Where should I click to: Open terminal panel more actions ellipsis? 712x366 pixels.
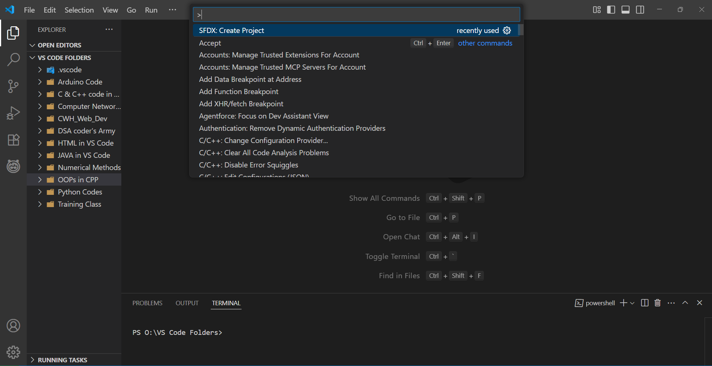point(671,303)
